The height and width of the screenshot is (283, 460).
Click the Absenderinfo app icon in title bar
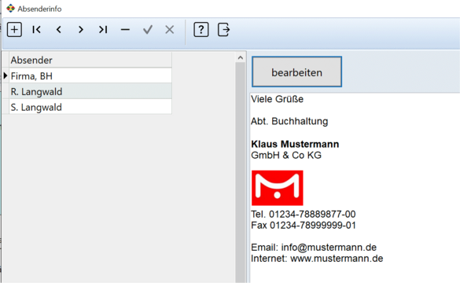[10, 9]
